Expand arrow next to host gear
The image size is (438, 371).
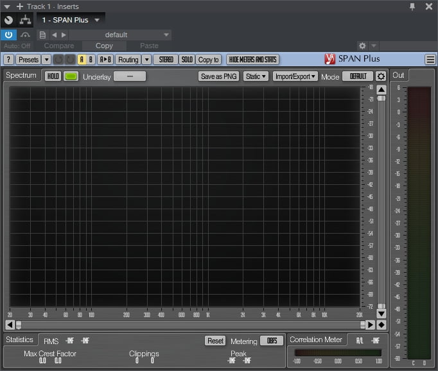(374, 46)
